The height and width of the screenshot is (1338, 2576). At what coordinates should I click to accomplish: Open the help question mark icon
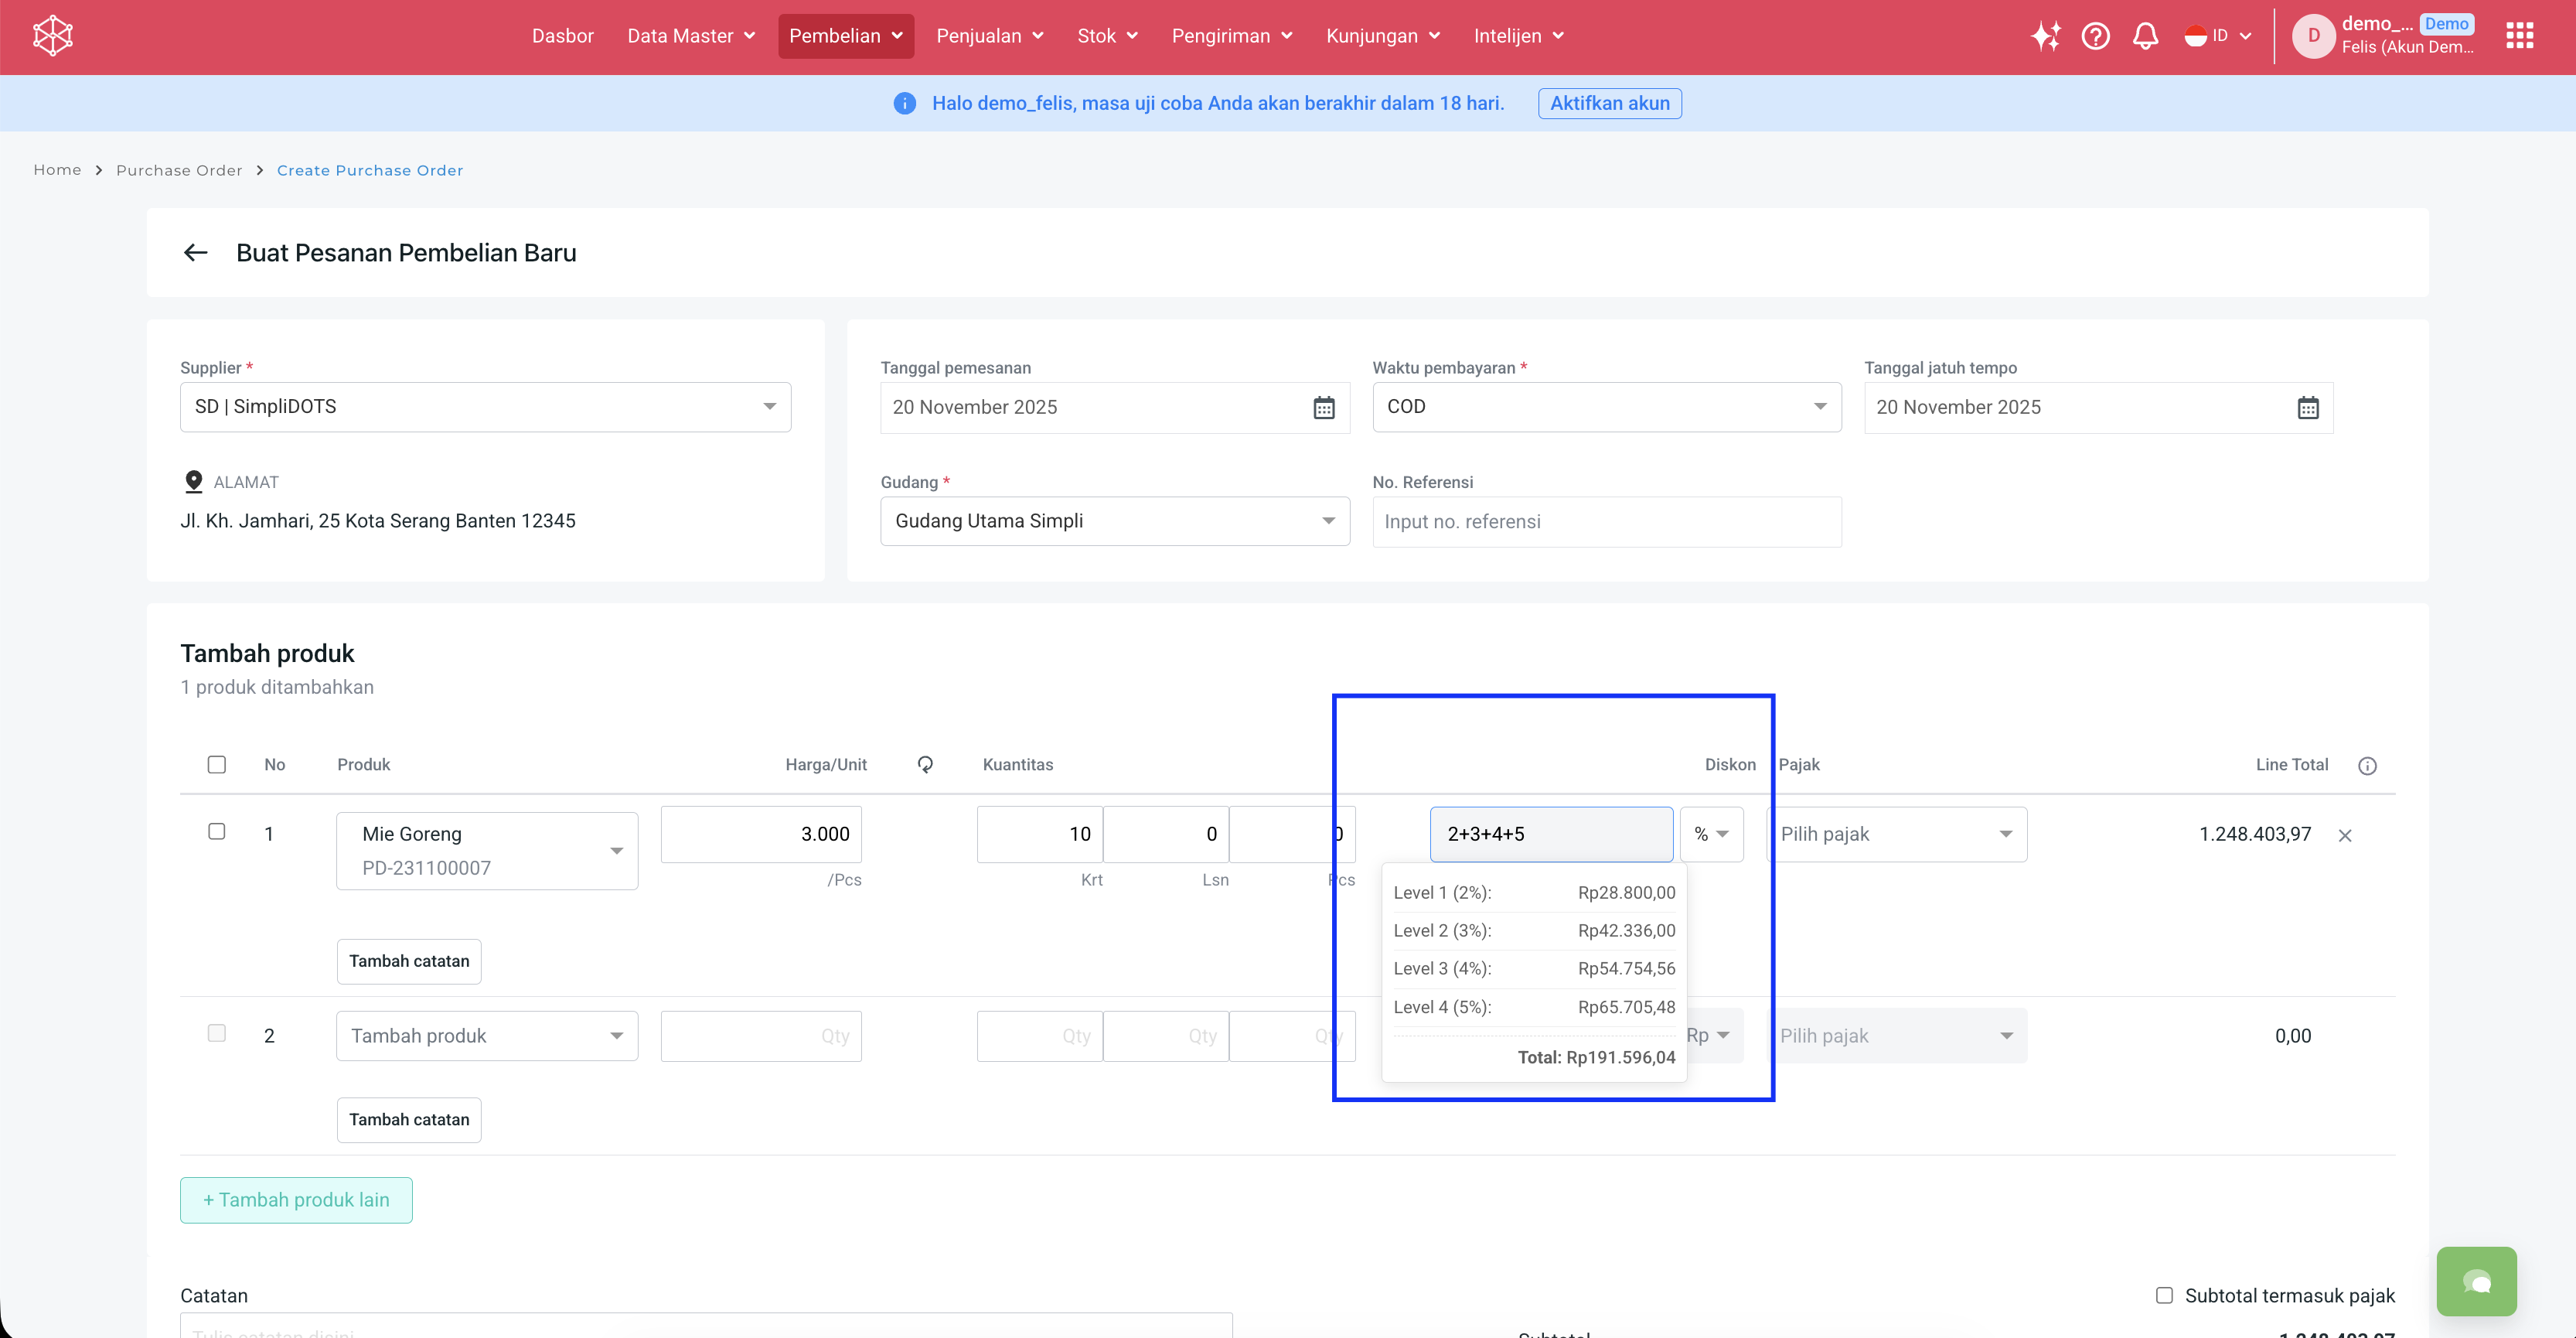[x=2095, y=36]
